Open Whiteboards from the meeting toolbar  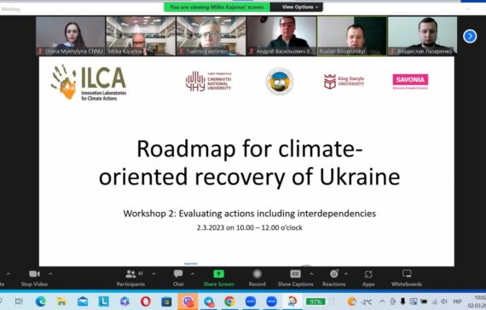pos(407,278)
